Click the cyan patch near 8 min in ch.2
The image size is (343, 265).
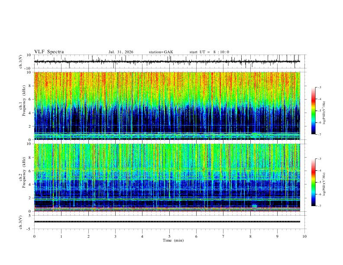point(254,206)
